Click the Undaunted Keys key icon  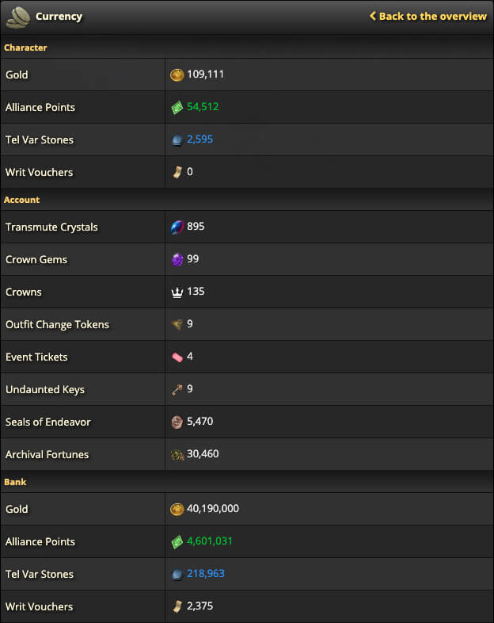click(177, 390)
